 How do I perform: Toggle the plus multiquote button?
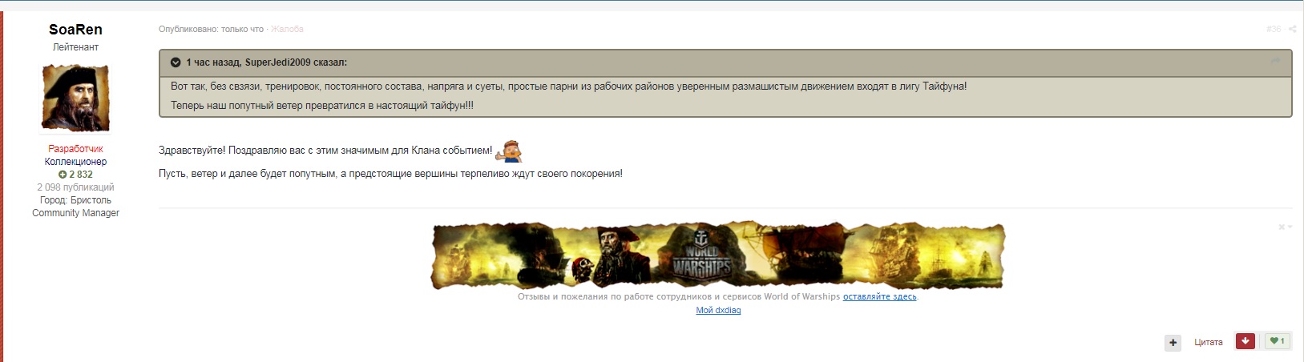[1173, 343]
